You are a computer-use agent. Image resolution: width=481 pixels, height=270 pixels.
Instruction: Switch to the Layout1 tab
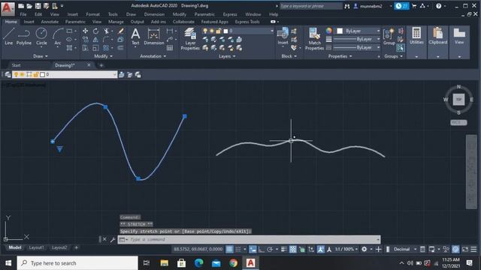pyautogui.click(x=36, y=247)
